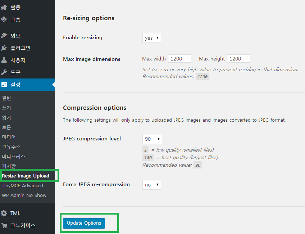Open WP Admin No Show settings

click(x=24, y=195)
